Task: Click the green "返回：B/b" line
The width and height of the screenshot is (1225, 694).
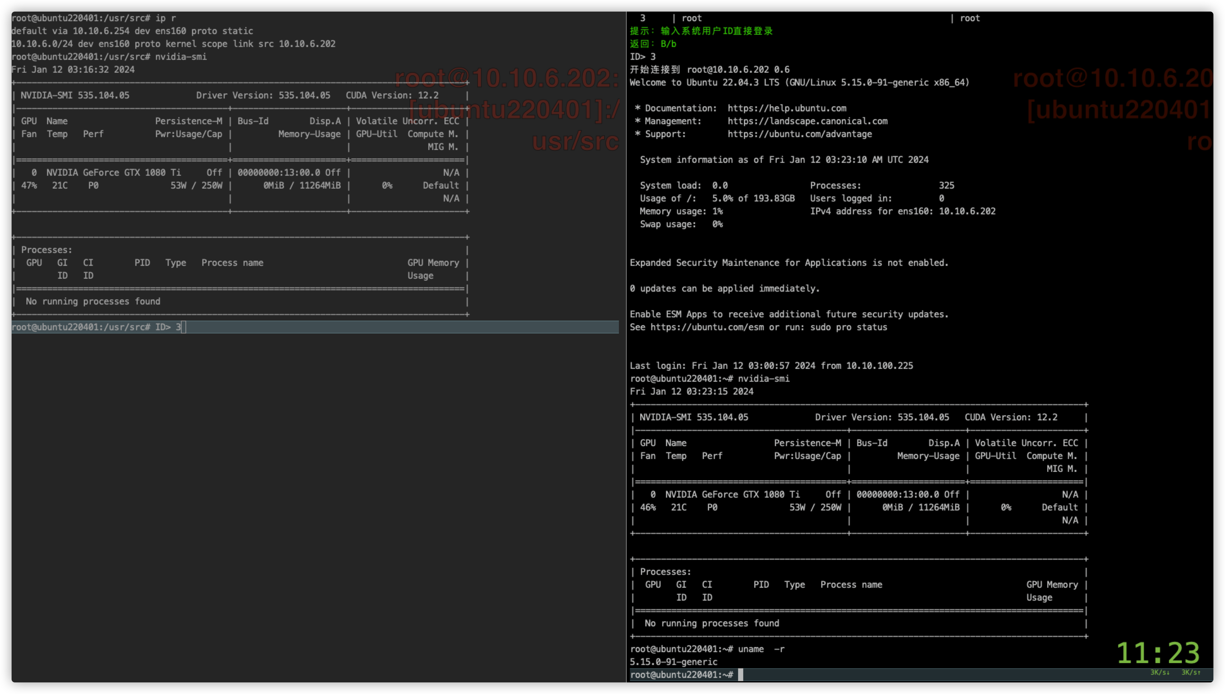Action: [653, 44]
